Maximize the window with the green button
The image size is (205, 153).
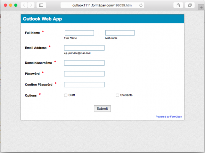click(16, 5)
